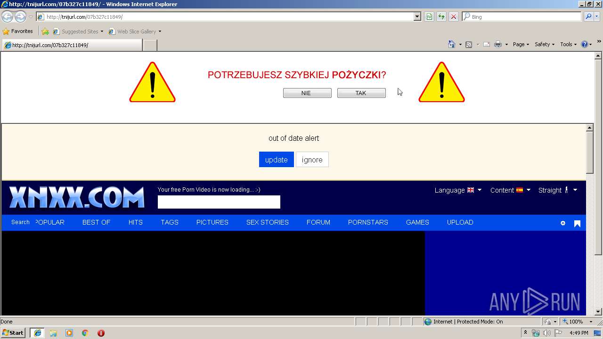Click the TAK button
The height and width of the screenshot is (339, 603).
pos(361,93)
